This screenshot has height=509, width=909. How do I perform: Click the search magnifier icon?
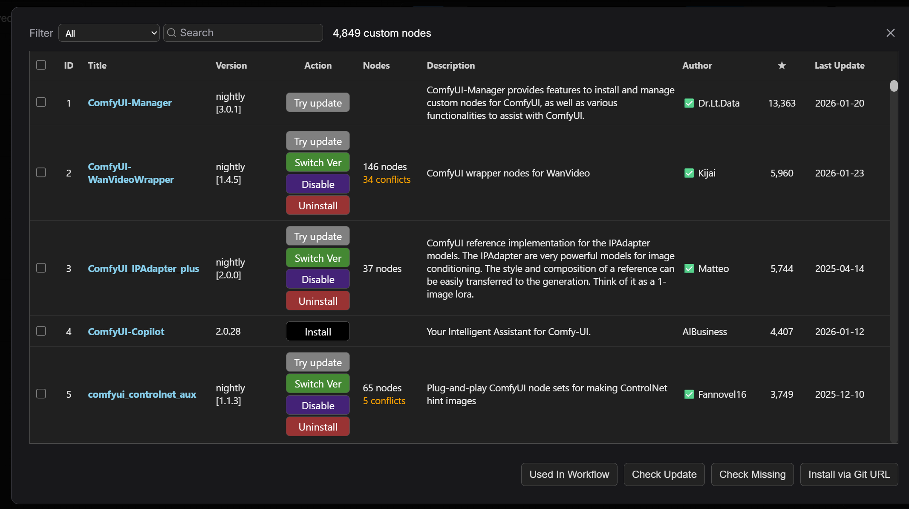171,33
